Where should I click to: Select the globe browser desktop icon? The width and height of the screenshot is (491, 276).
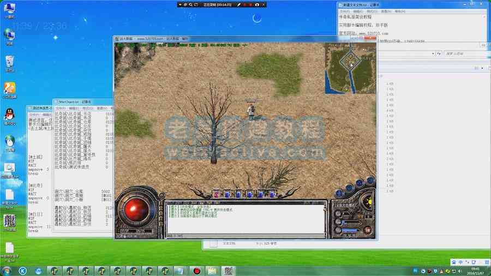click(9, 143)
